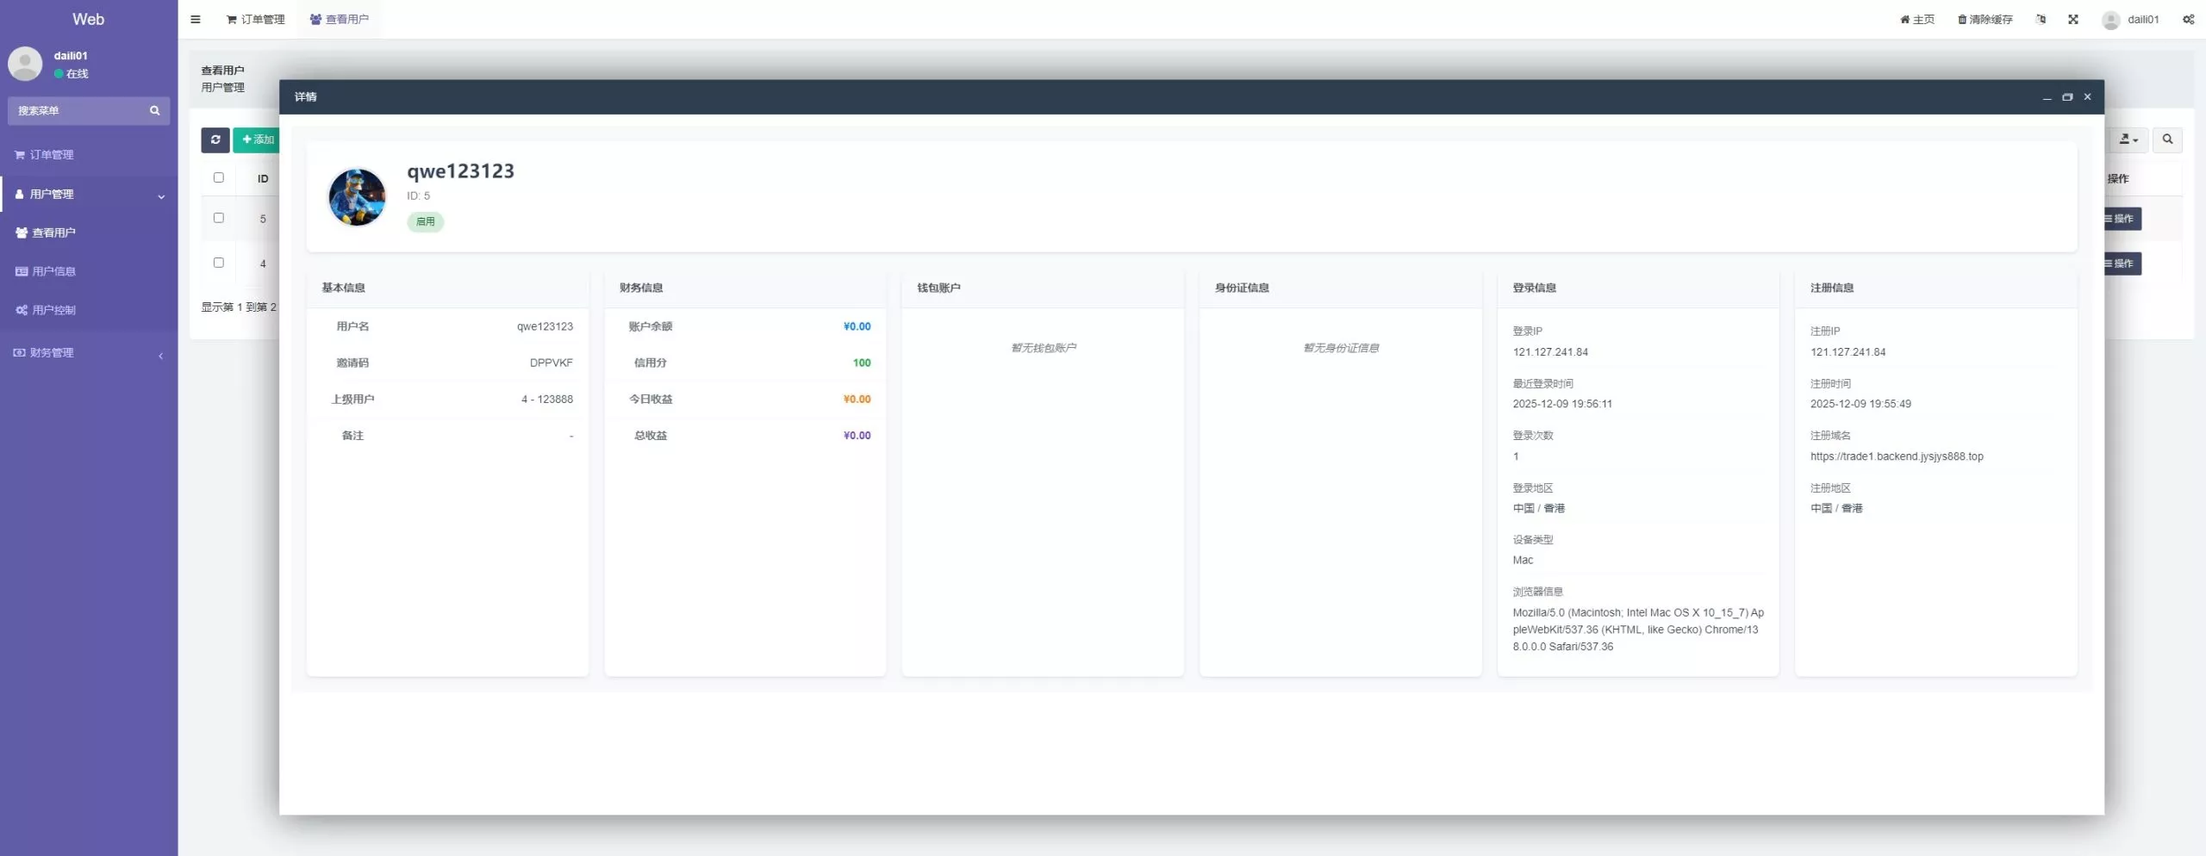Viewport: 2206px width, 856px height.
Task: Check the checkbox for row ID 4
Action: (219, 263)
